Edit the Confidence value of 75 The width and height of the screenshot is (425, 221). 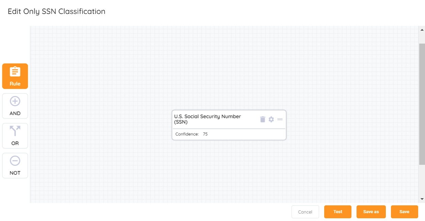[x=205, y=134]
